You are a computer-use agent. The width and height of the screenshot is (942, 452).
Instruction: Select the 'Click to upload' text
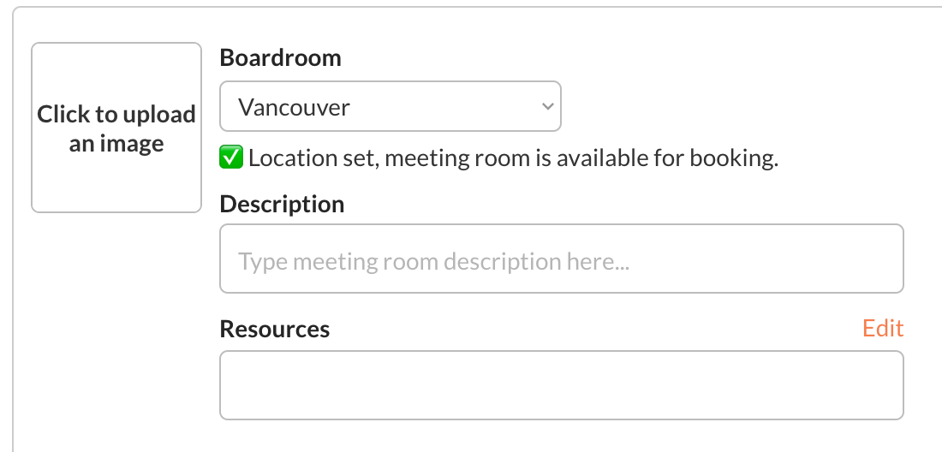[x=116, y=115]
